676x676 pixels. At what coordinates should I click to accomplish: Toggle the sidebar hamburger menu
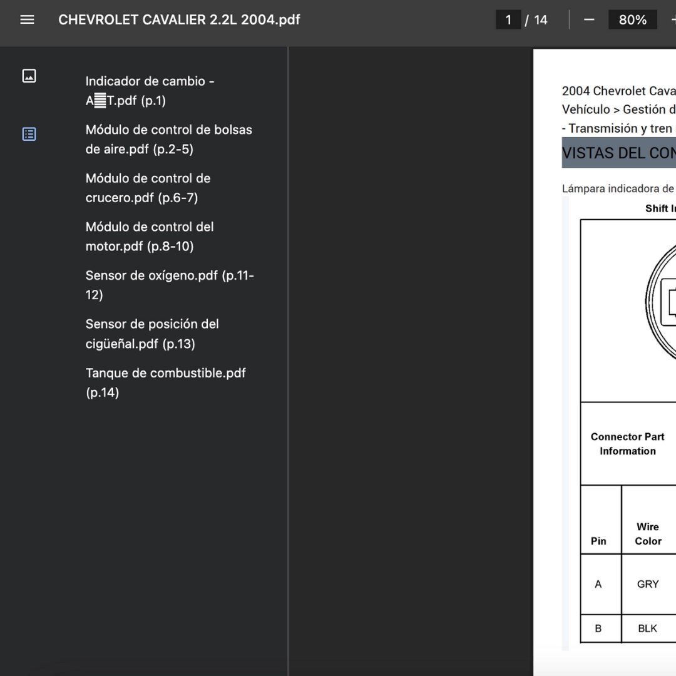27,20
